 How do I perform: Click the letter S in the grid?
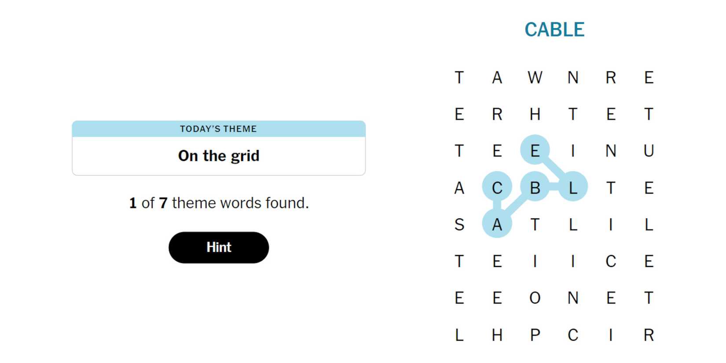tap(459, 225)
